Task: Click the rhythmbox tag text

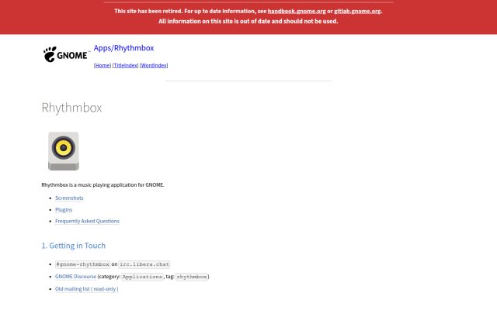Action: click(x=192, y=277)
